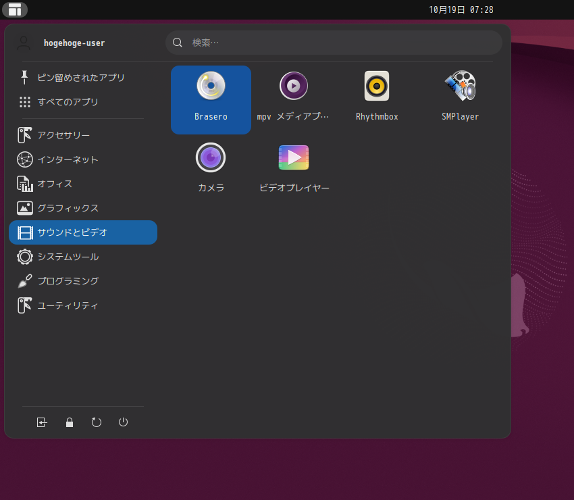Select the サウンドとビデオ category
Image resolution: width=574 pixels, height=500 pixels.
83,232
